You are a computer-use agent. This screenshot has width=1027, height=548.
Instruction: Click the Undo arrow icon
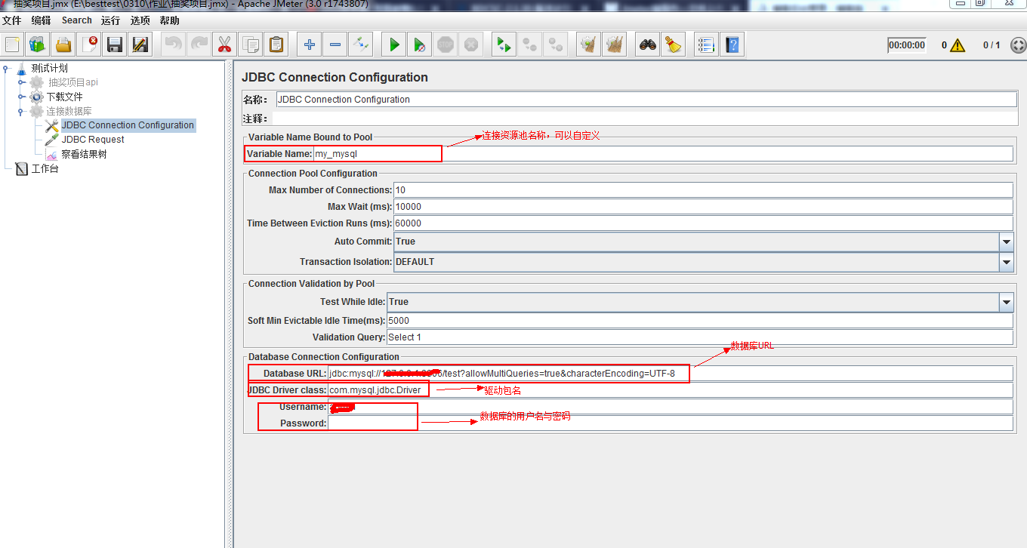[x=173, y=45]
